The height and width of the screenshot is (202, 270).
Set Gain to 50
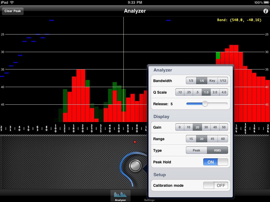click(x=224, y=127)
